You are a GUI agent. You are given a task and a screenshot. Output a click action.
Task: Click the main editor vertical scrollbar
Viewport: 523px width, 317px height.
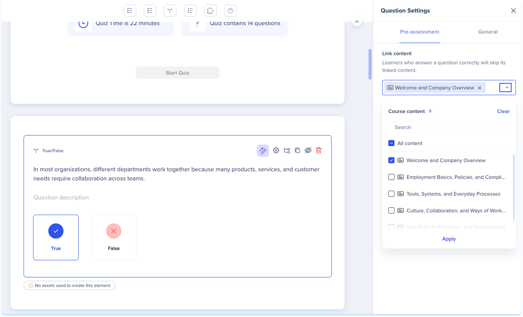[370, 64]
